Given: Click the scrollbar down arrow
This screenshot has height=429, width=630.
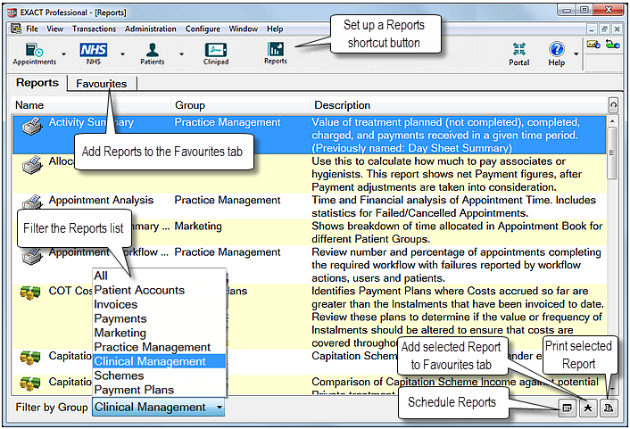Looking at the screenshot, I should pyautogui.click(x=612, y=389).
